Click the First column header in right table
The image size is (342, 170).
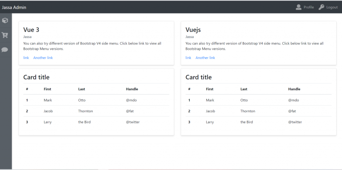[x=210, y=89]
